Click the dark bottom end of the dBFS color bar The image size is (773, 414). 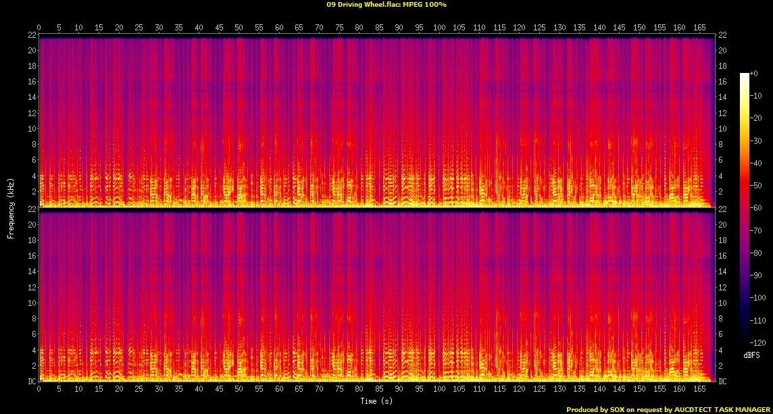pyautogui.click(x=744, y=341)
